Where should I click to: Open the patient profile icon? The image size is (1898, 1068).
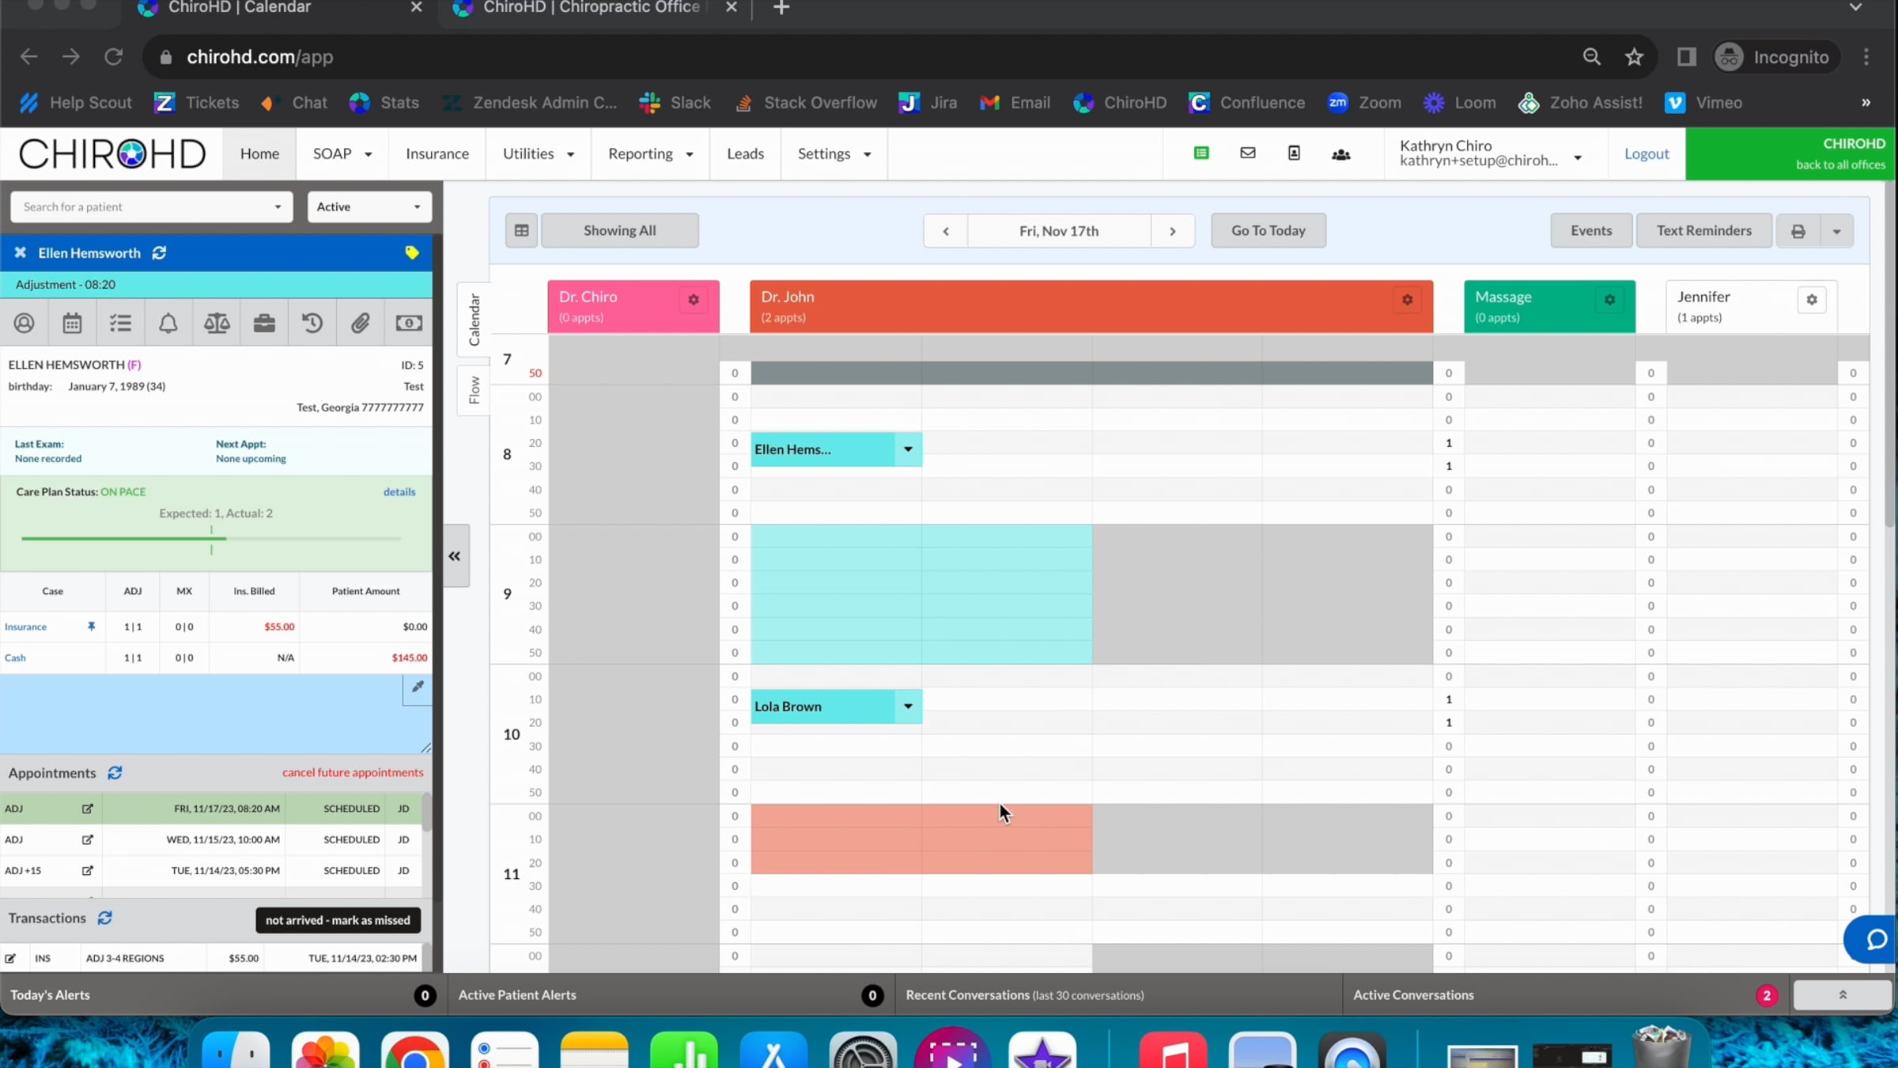[24, 323]
